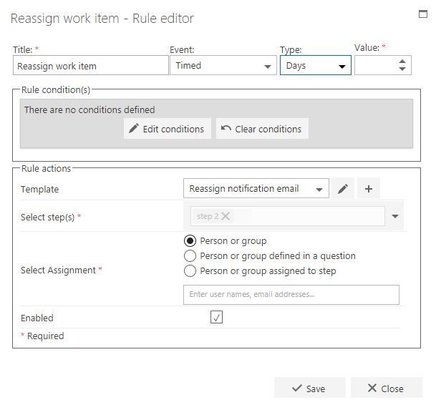436x410 pixels.
Task: Click the Clear conditions button
Action: pos(262,129)
